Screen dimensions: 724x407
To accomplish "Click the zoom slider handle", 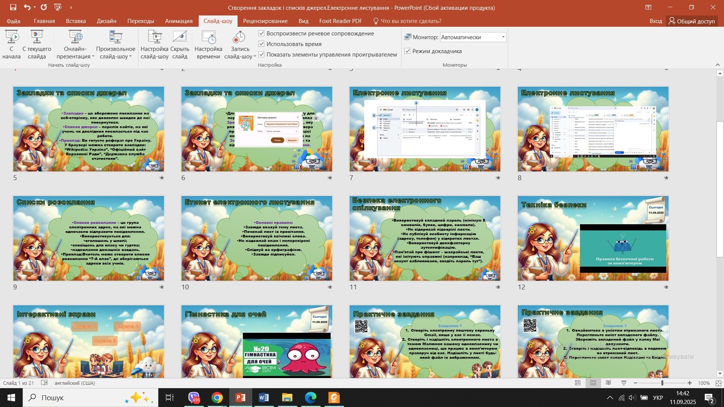I will coord(662,383).
